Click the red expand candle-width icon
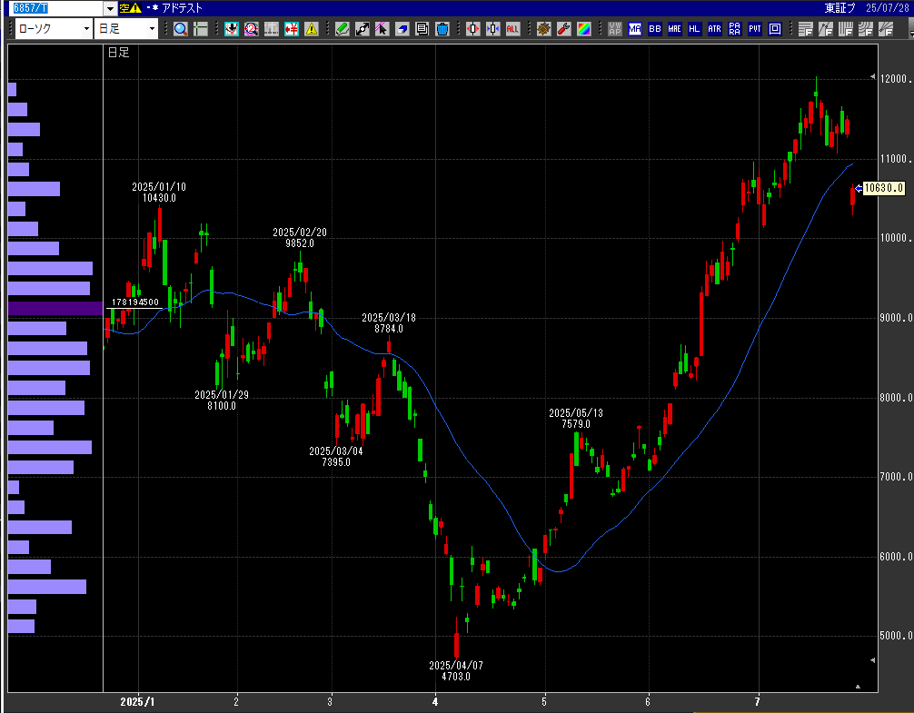Viewport: 914px width, 713px height. 472,28
